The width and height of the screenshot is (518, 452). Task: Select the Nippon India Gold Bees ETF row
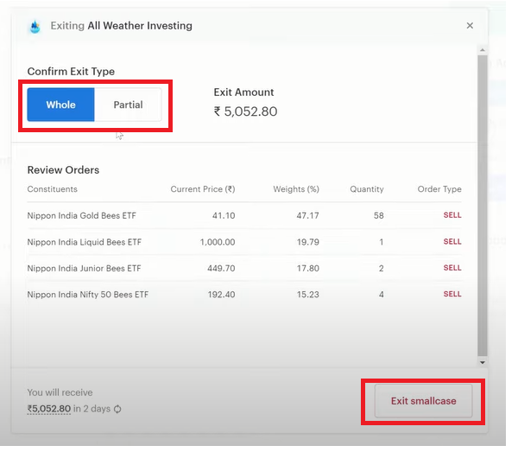coord(244,215)
